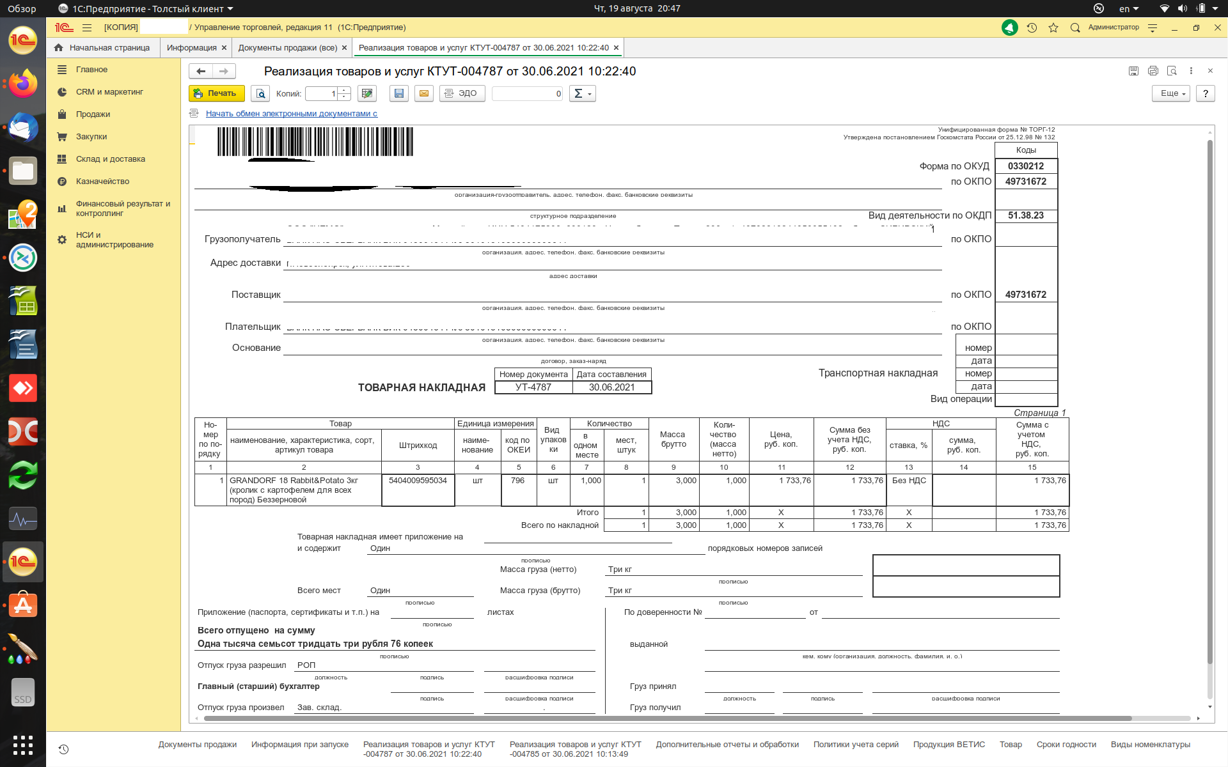Viewport: 1228px width, 767px height.
Task: Click the printer icon in the form's top-right corner
Action: (1153, 71)
